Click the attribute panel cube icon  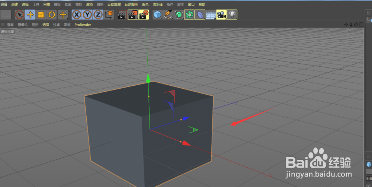[369, 164]
